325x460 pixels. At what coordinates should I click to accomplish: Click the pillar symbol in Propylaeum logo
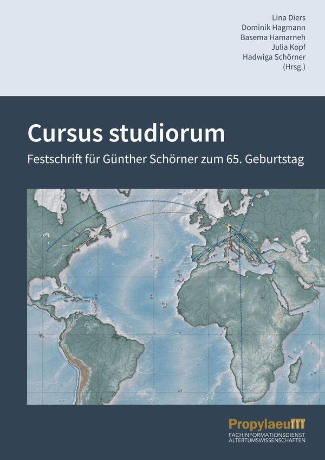[x=299, y=425]
